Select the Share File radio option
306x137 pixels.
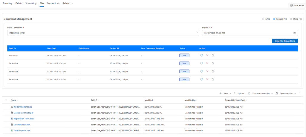point(291,19)
